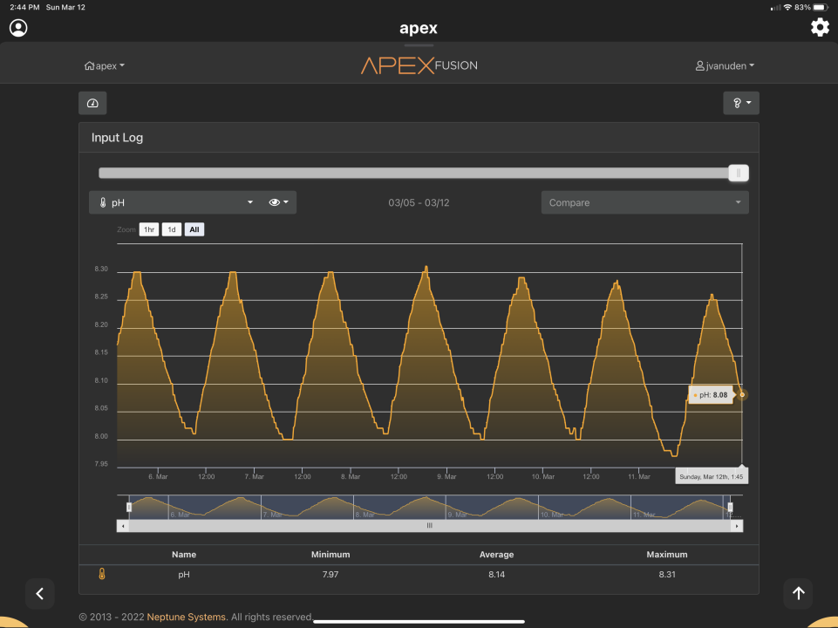This screenshot has height=628, width=838.
Task: Click the pH 8.08 data point marker
Action: click(742, 395)
